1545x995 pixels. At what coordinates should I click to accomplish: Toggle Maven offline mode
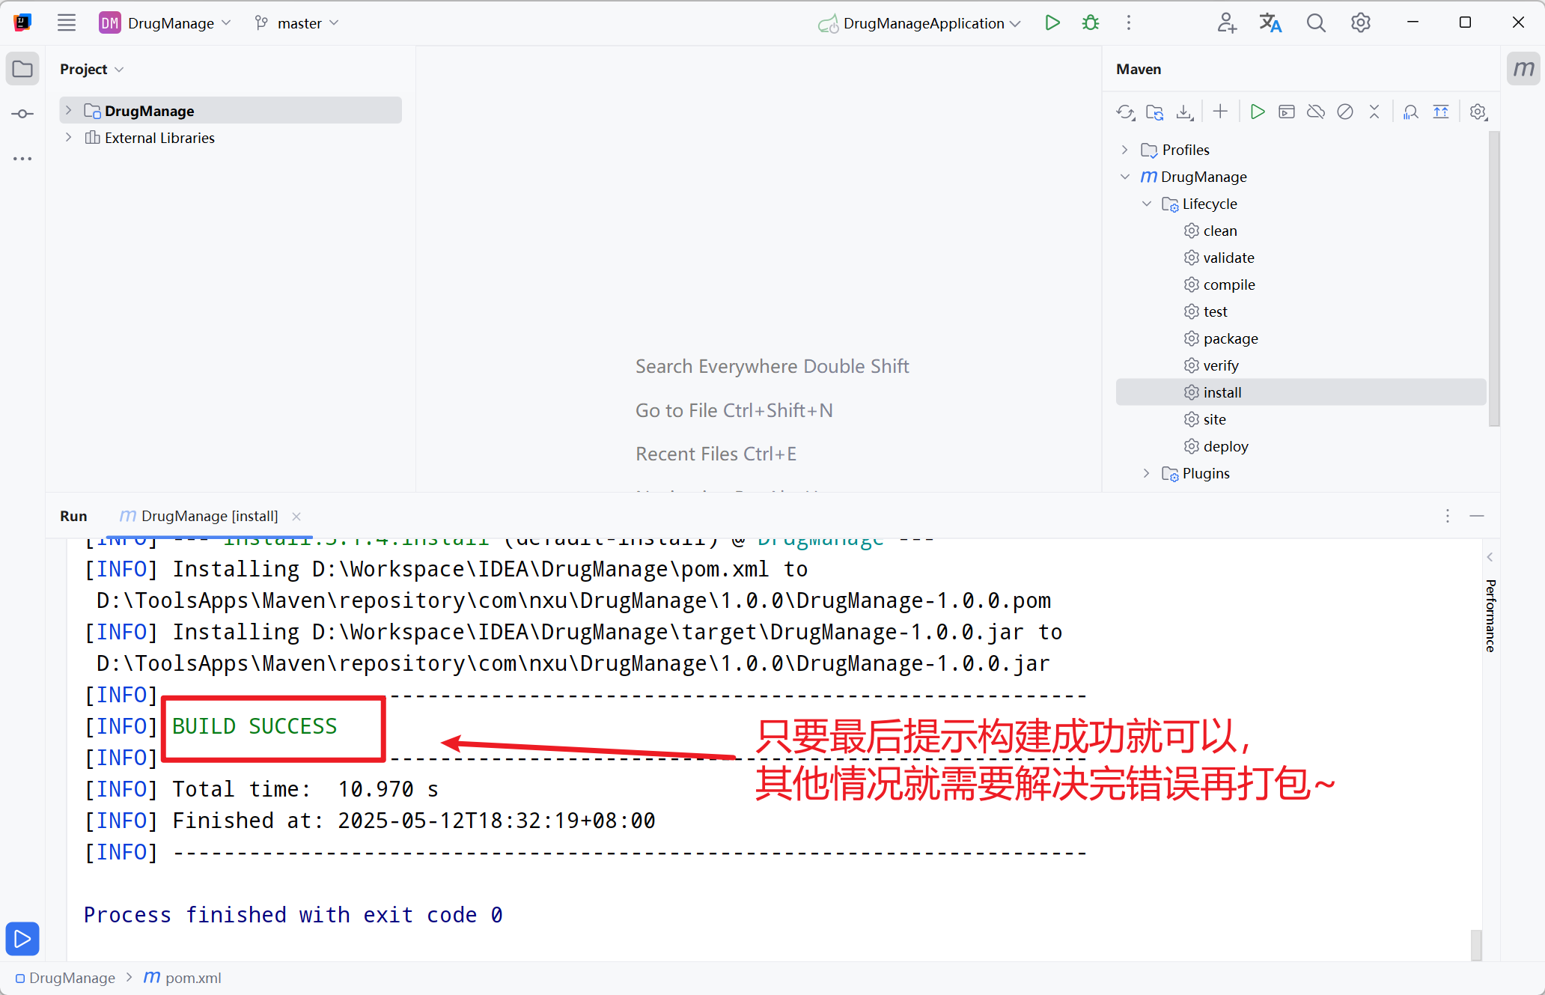[1316, 112]
